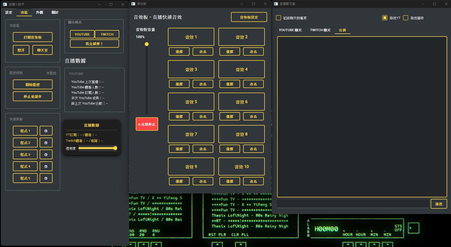The image size is (451, 247).
Task: Click the 音效板音量 slider handle
Action: click(x=147, y=44)
